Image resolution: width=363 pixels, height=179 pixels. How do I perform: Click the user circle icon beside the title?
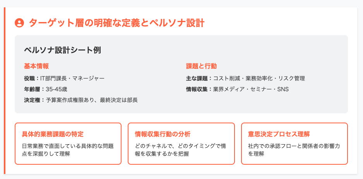pos(19,23)
